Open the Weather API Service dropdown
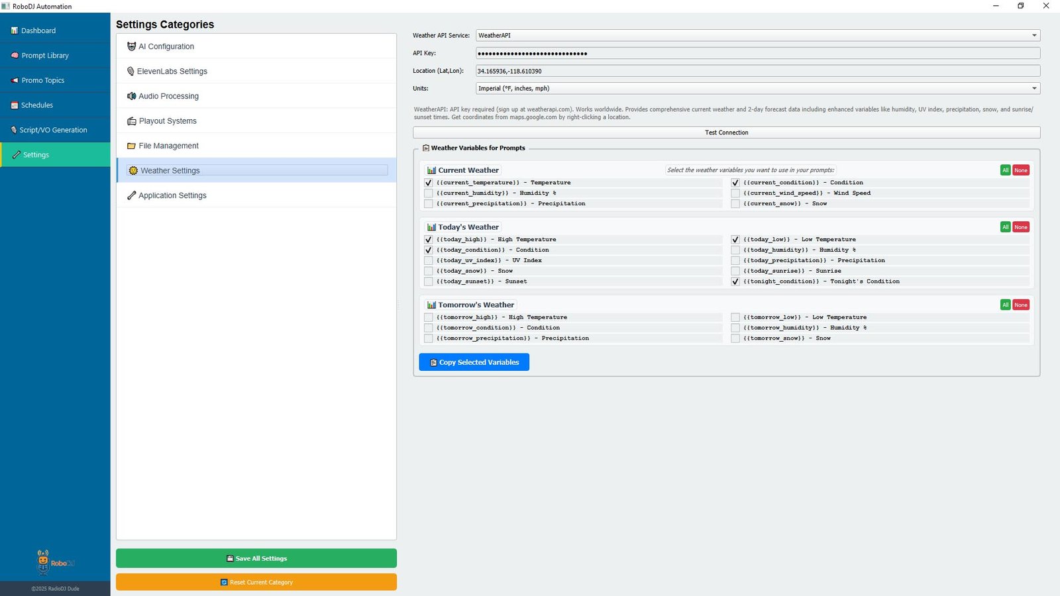 pyautogui.click(x=757, y=36)
